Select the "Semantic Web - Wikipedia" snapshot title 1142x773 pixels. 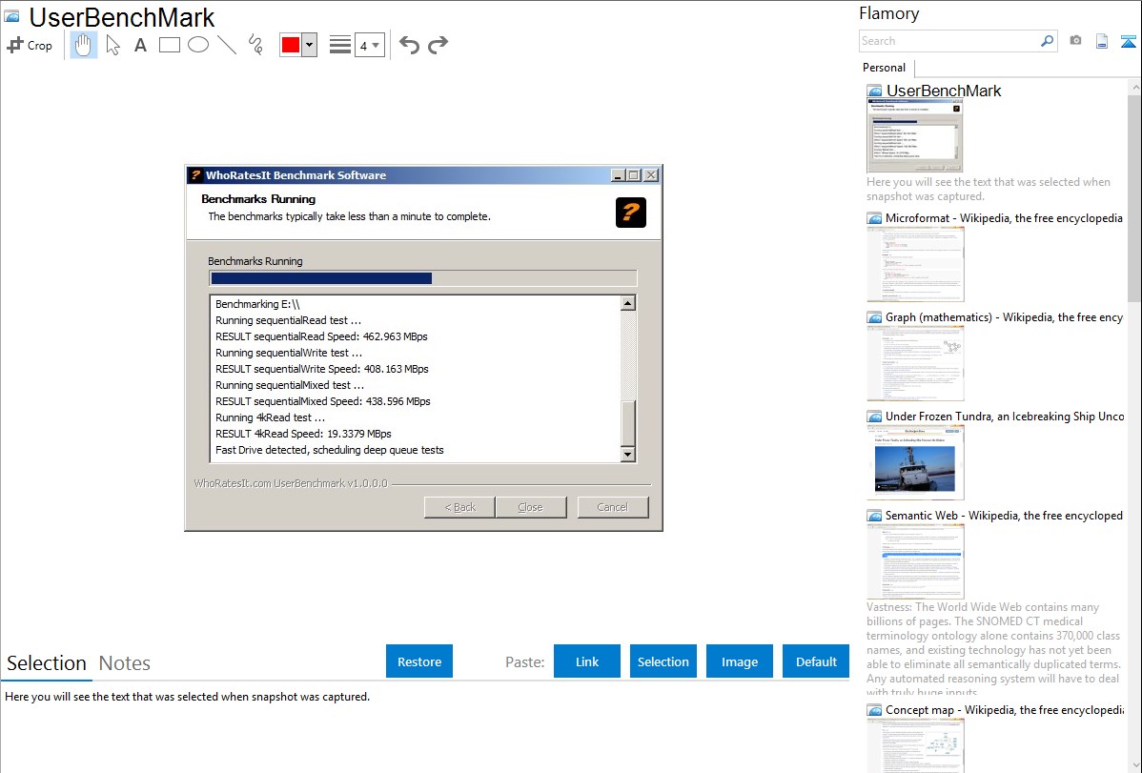(x=1005, y=516)
